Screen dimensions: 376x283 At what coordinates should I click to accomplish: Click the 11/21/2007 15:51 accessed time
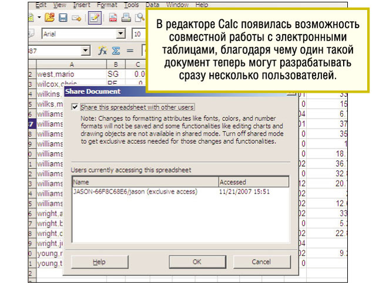[x=244, y=192]
